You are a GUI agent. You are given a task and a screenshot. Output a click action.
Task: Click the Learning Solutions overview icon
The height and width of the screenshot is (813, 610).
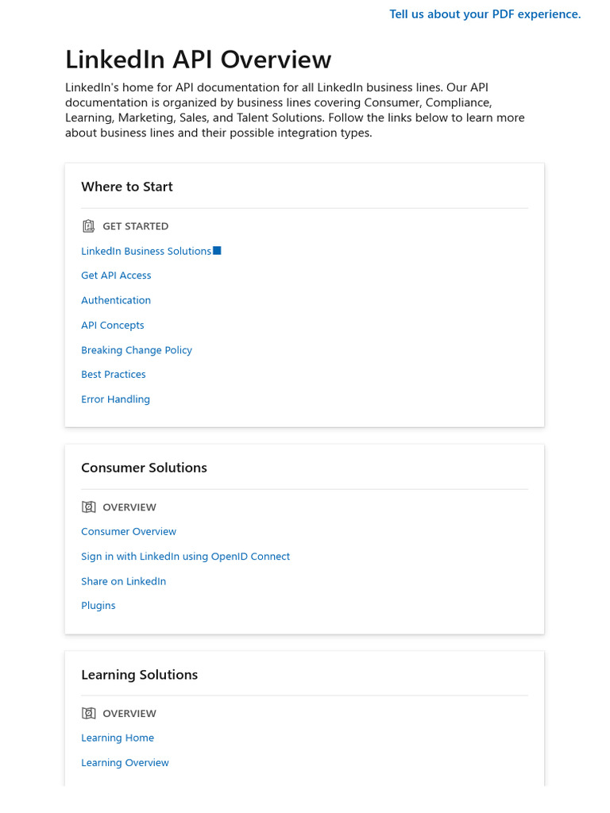pyautogui.click(x=88, y=714)
